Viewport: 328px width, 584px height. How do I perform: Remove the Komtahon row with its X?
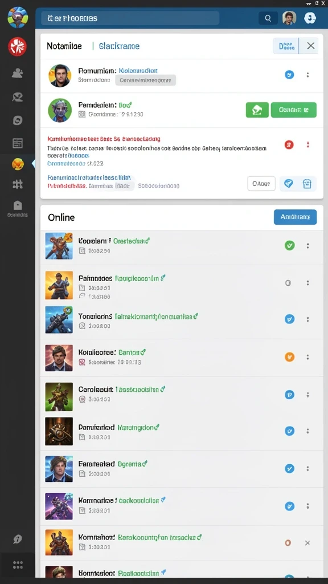(307, 543)
